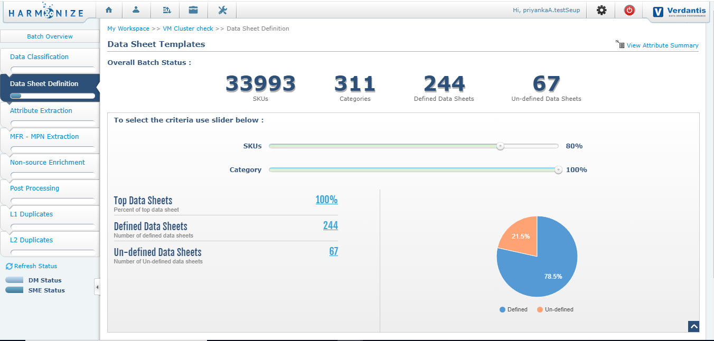Viewport: 714px width, 341px height.
Task: Click the 80% SKUs slider value
Action: coord(574,146)
